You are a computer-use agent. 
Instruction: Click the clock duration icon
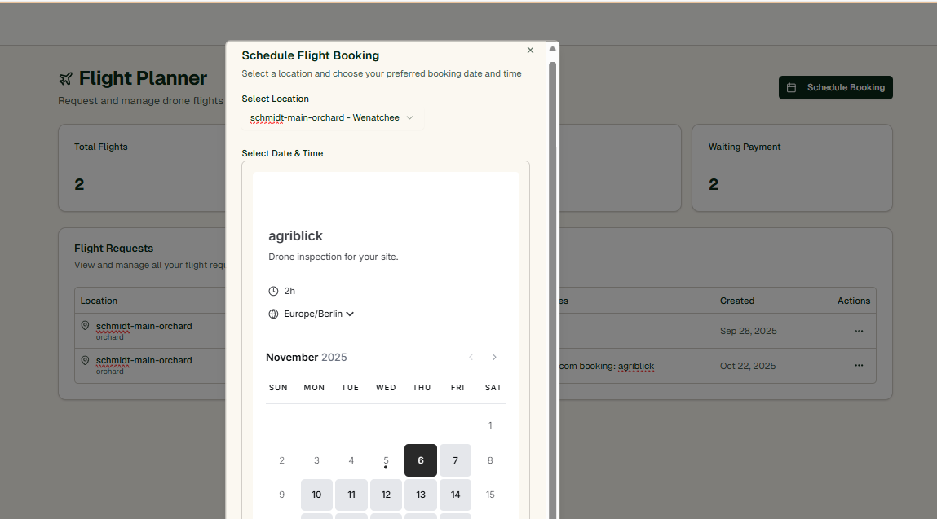(x=273, y=291)
